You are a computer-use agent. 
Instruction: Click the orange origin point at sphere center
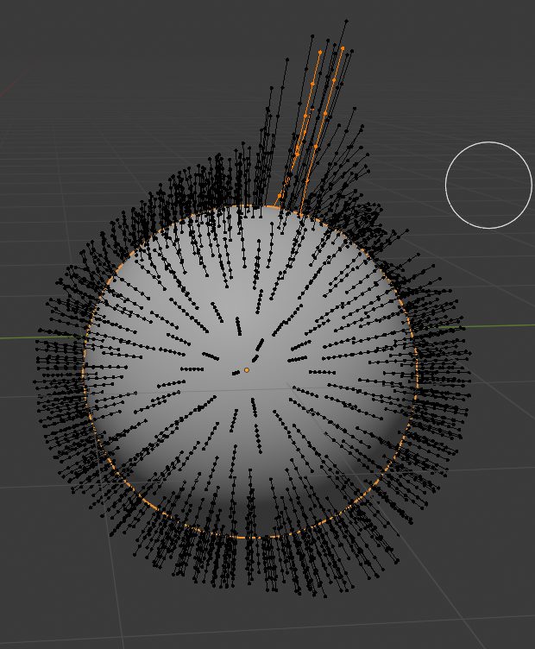pyautogui.click(x=246, y=370)
